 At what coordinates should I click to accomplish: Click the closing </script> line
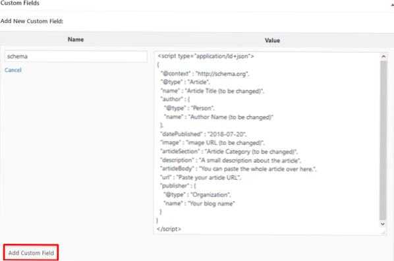pyautogui.click(x=169, y=229)
